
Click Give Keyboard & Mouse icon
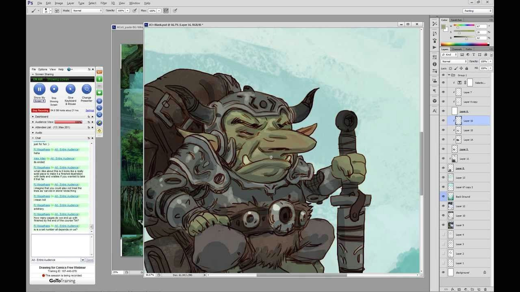coord(70,89)
